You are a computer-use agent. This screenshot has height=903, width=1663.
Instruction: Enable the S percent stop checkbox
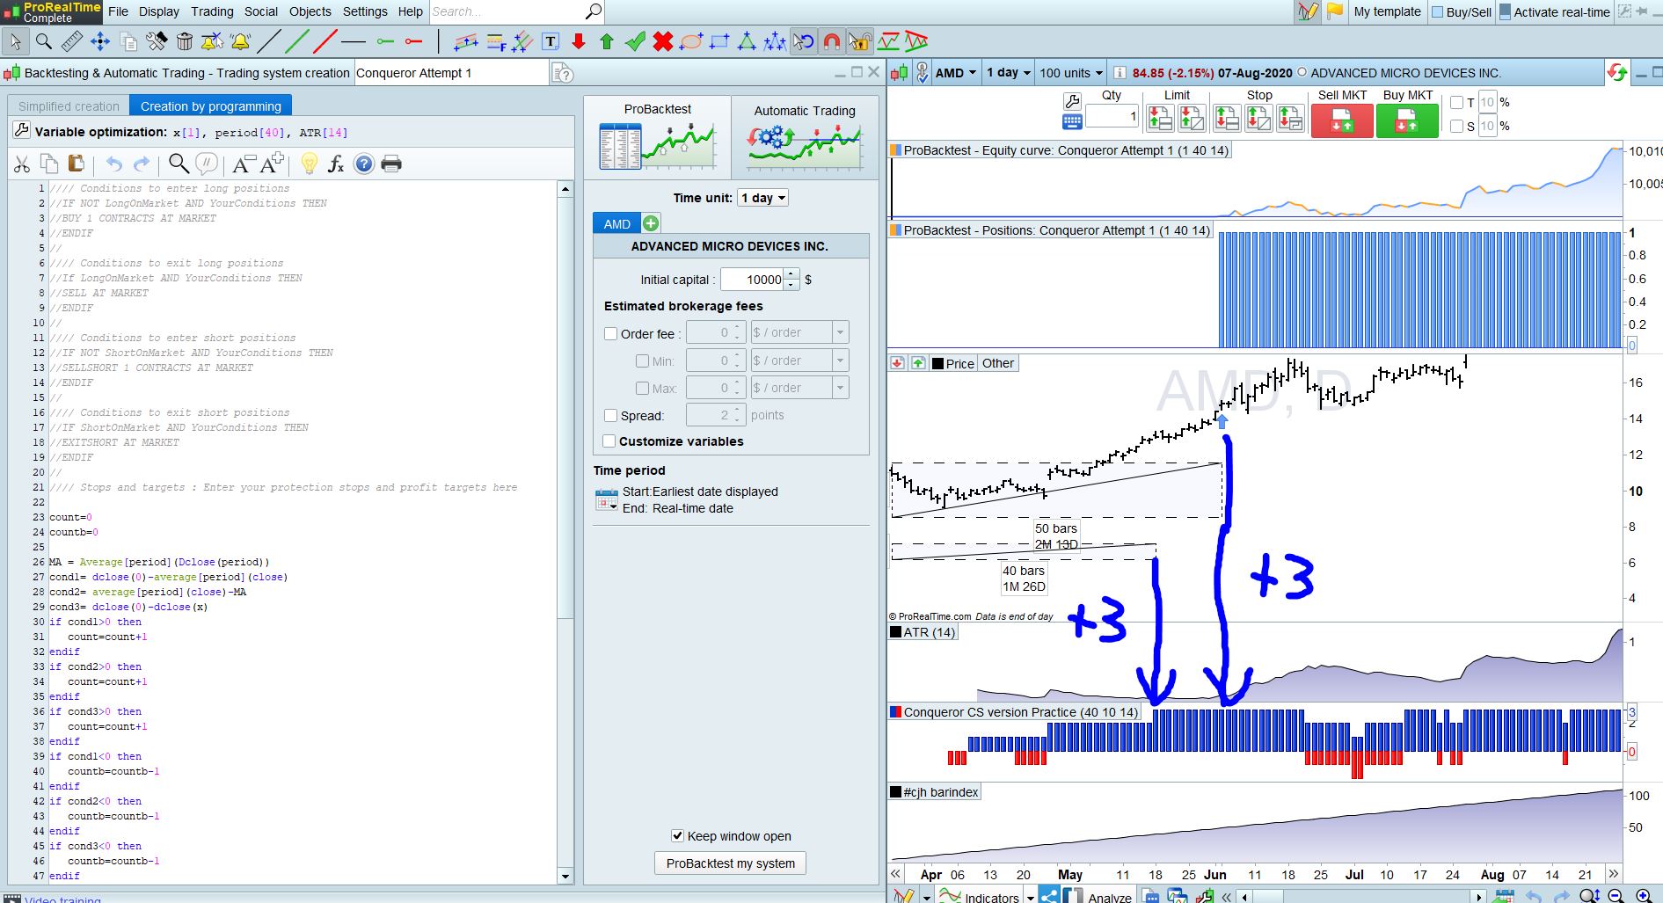pyautogui.click(x=1457, y=127)
